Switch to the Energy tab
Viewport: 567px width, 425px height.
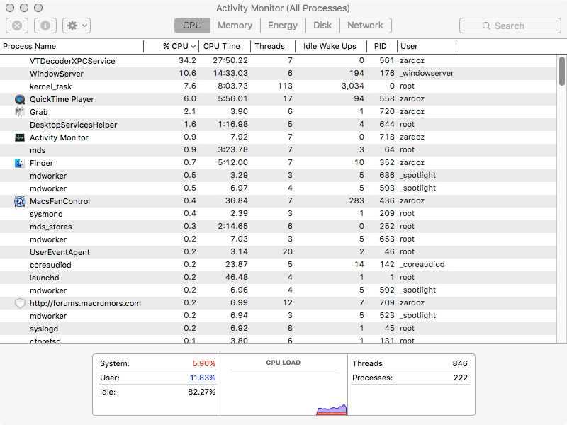[x=283, y=25]
